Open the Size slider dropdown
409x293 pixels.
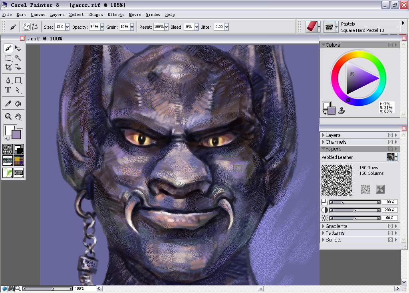coord(67,27)
